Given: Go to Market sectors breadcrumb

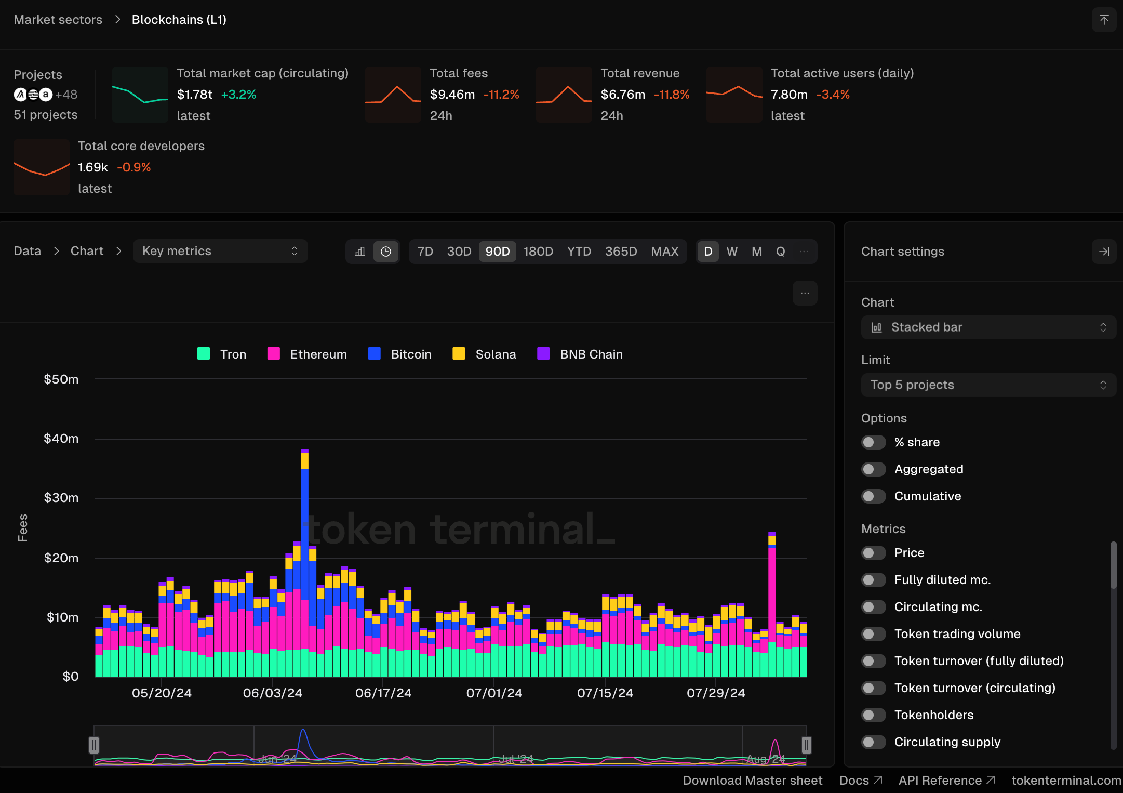Looking at the screenshot, I should [58, 20].
